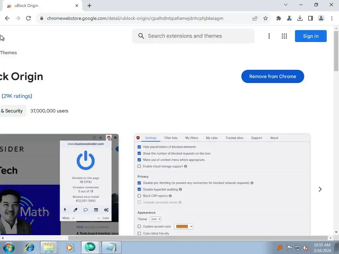The width and height of the screenshot is (339, 254).
Task: Enable cloud storage support checkbox
Action: [139, 166]
